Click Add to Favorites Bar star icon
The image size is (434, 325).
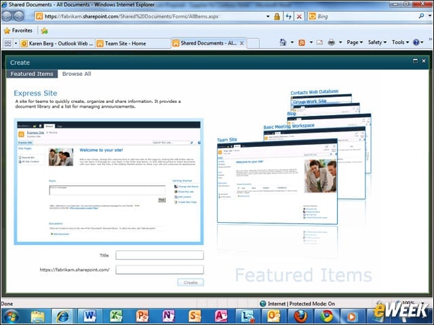(44, 30)
